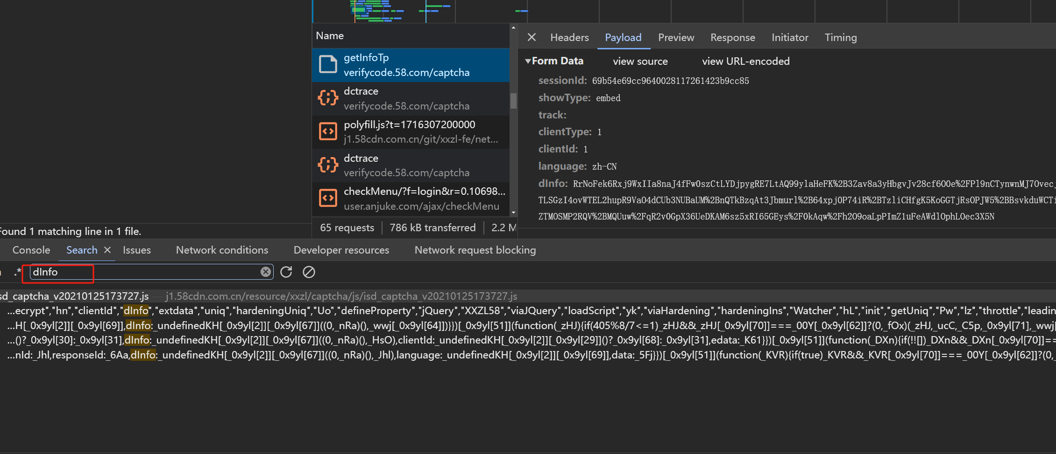This screenshot has height=454, width=1056.
Task: Click the sessionId form data value
Action: pos(670,81)
